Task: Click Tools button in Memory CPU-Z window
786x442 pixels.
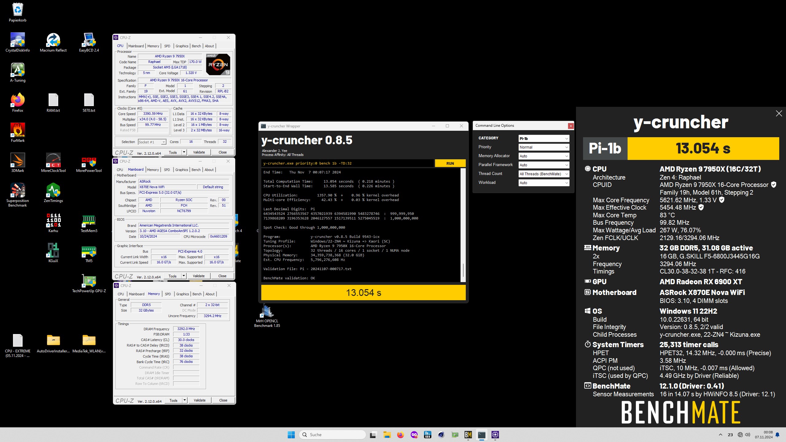Action: 173,400
